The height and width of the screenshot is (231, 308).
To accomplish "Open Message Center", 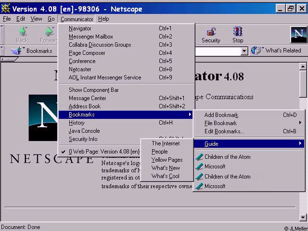I will tap(127, 98).
